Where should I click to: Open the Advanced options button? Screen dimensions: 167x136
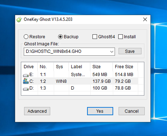(x=37, y=111)
